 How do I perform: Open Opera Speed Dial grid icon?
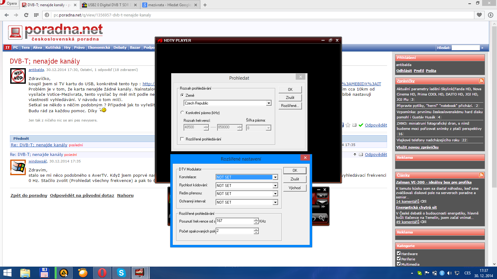pos(36,15)
